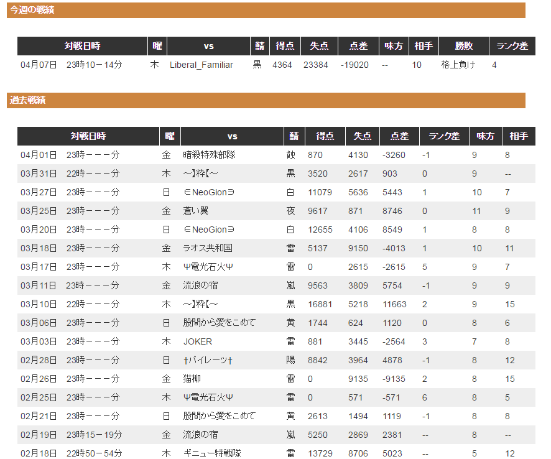551x459 pixels.
Task: Click Ψ電光石火Ψ in the 03月17日 row
Action: [208, 267]
